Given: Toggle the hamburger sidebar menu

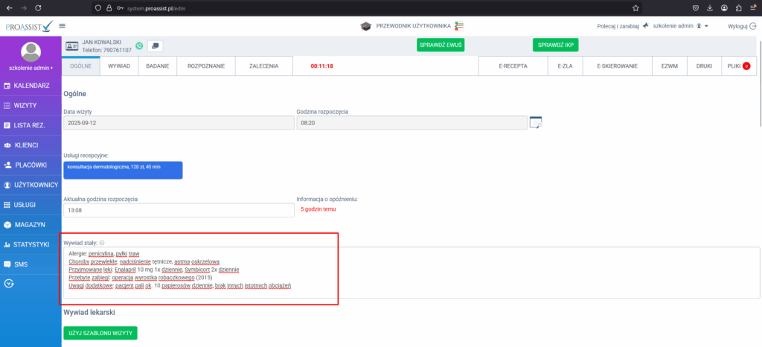Looking at the screenshot, I should [x=72, y=25].
